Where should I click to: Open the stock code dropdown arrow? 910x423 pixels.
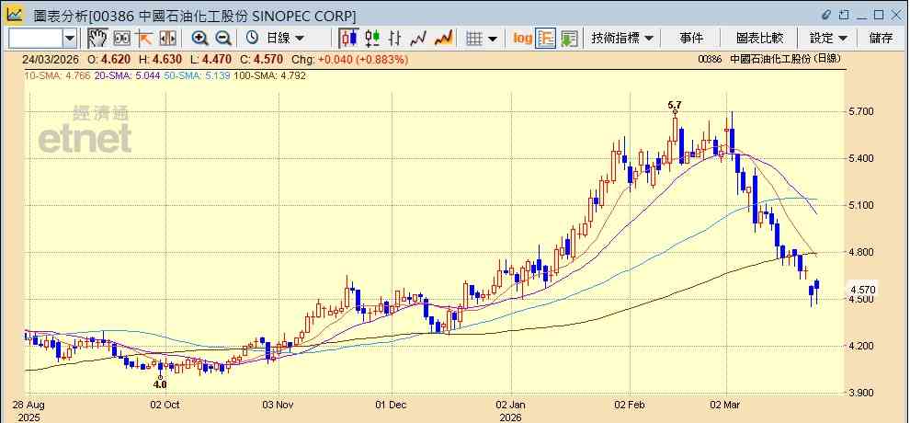click(x=70, y=39)
